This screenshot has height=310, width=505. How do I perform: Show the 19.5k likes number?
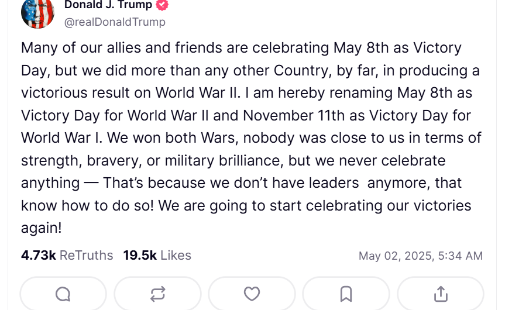point(140,256)
